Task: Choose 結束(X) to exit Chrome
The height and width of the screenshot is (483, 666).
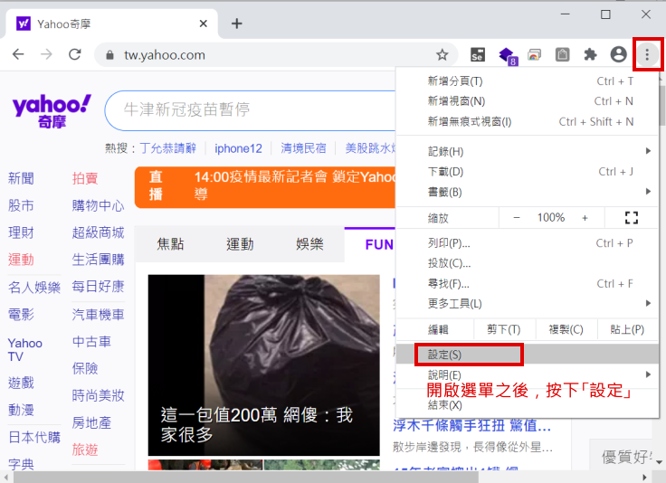Action: point(528,404)
